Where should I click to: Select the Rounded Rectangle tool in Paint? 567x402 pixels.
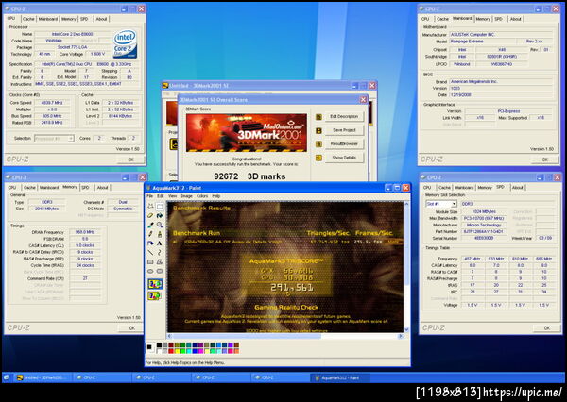coord(160,271)
